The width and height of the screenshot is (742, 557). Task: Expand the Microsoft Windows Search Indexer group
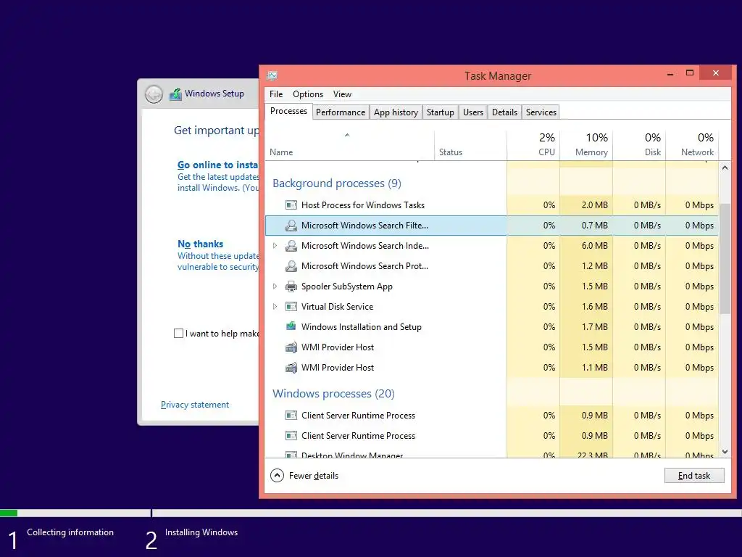[x=275, y=246]
